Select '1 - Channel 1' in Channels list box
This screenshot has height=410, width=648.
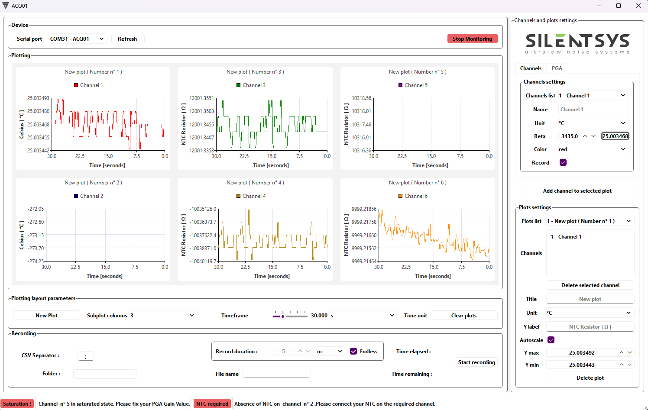[x=566, y=236]
